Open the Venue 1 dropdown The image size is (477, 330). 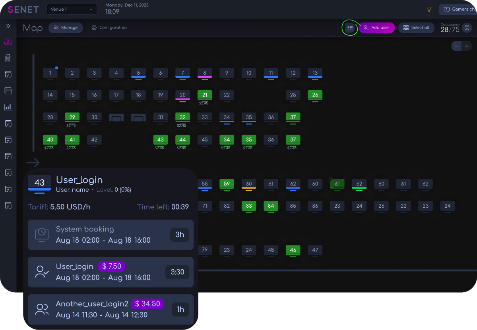[72, 9]
